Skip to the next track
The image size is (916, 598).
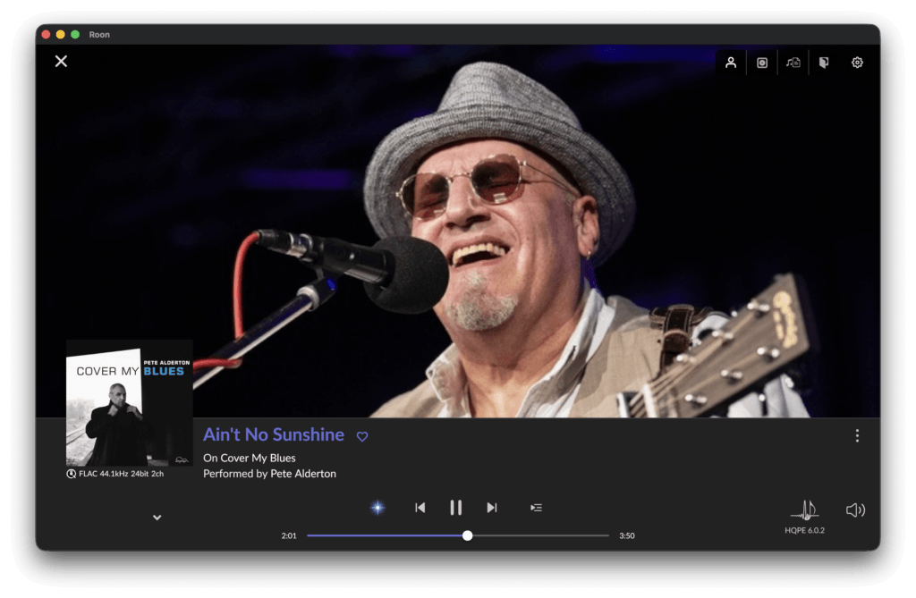(492, 508)
